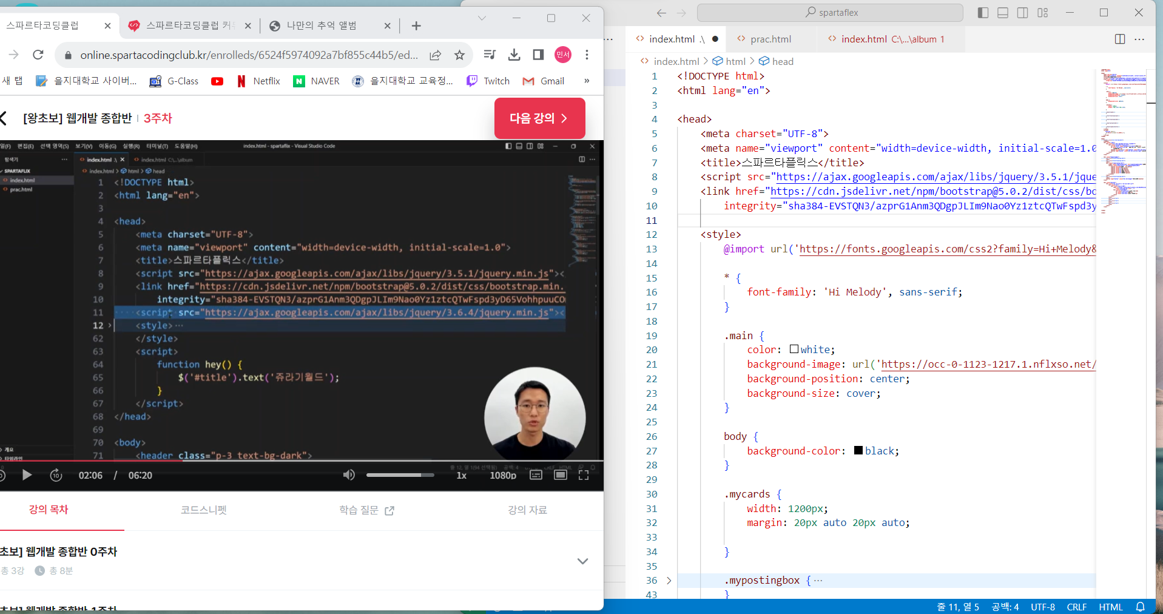Toggle the VS Code secondary side bar
Image resolution: width=1163 pixels, height=614 pixels.
[1022, 13]
